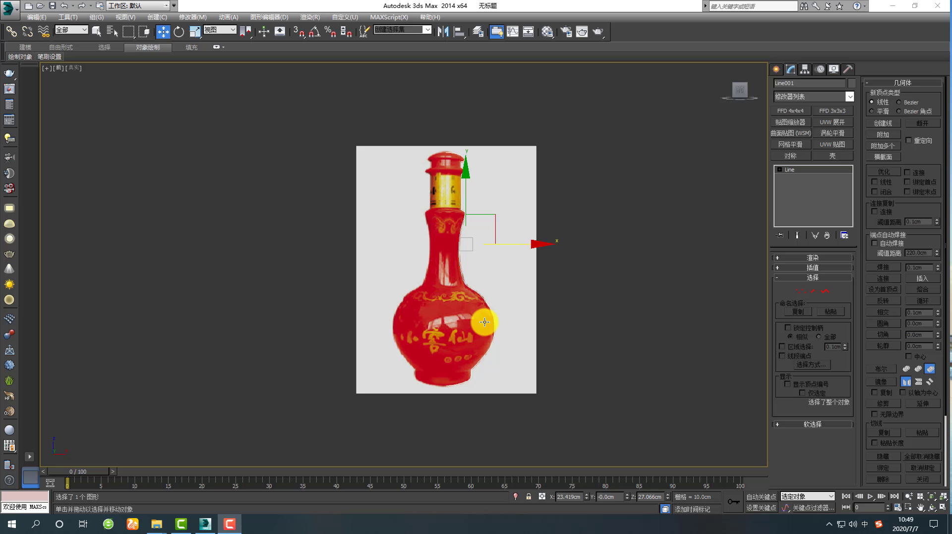Open File Explorer from the taskbar
Viewport: 952px width, 534px height.
(x=157, y=524)
